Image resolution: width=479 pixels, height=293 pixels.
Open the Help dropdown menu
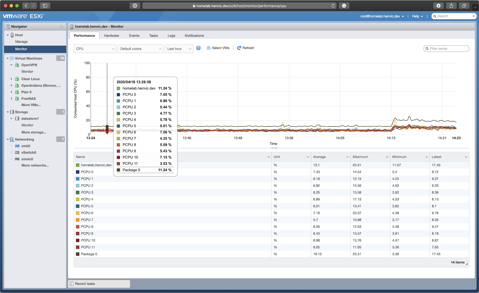point(417,16)
